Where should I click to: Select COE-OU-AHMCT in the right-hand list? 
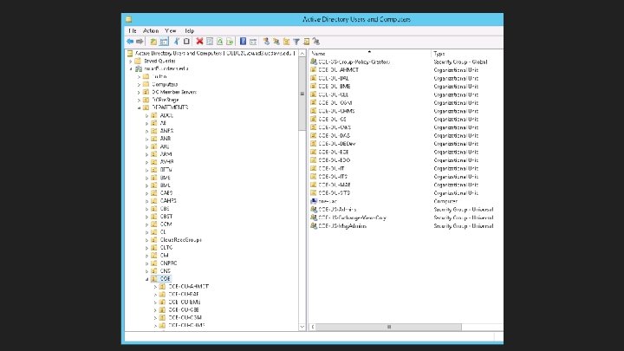pos(339,69)
